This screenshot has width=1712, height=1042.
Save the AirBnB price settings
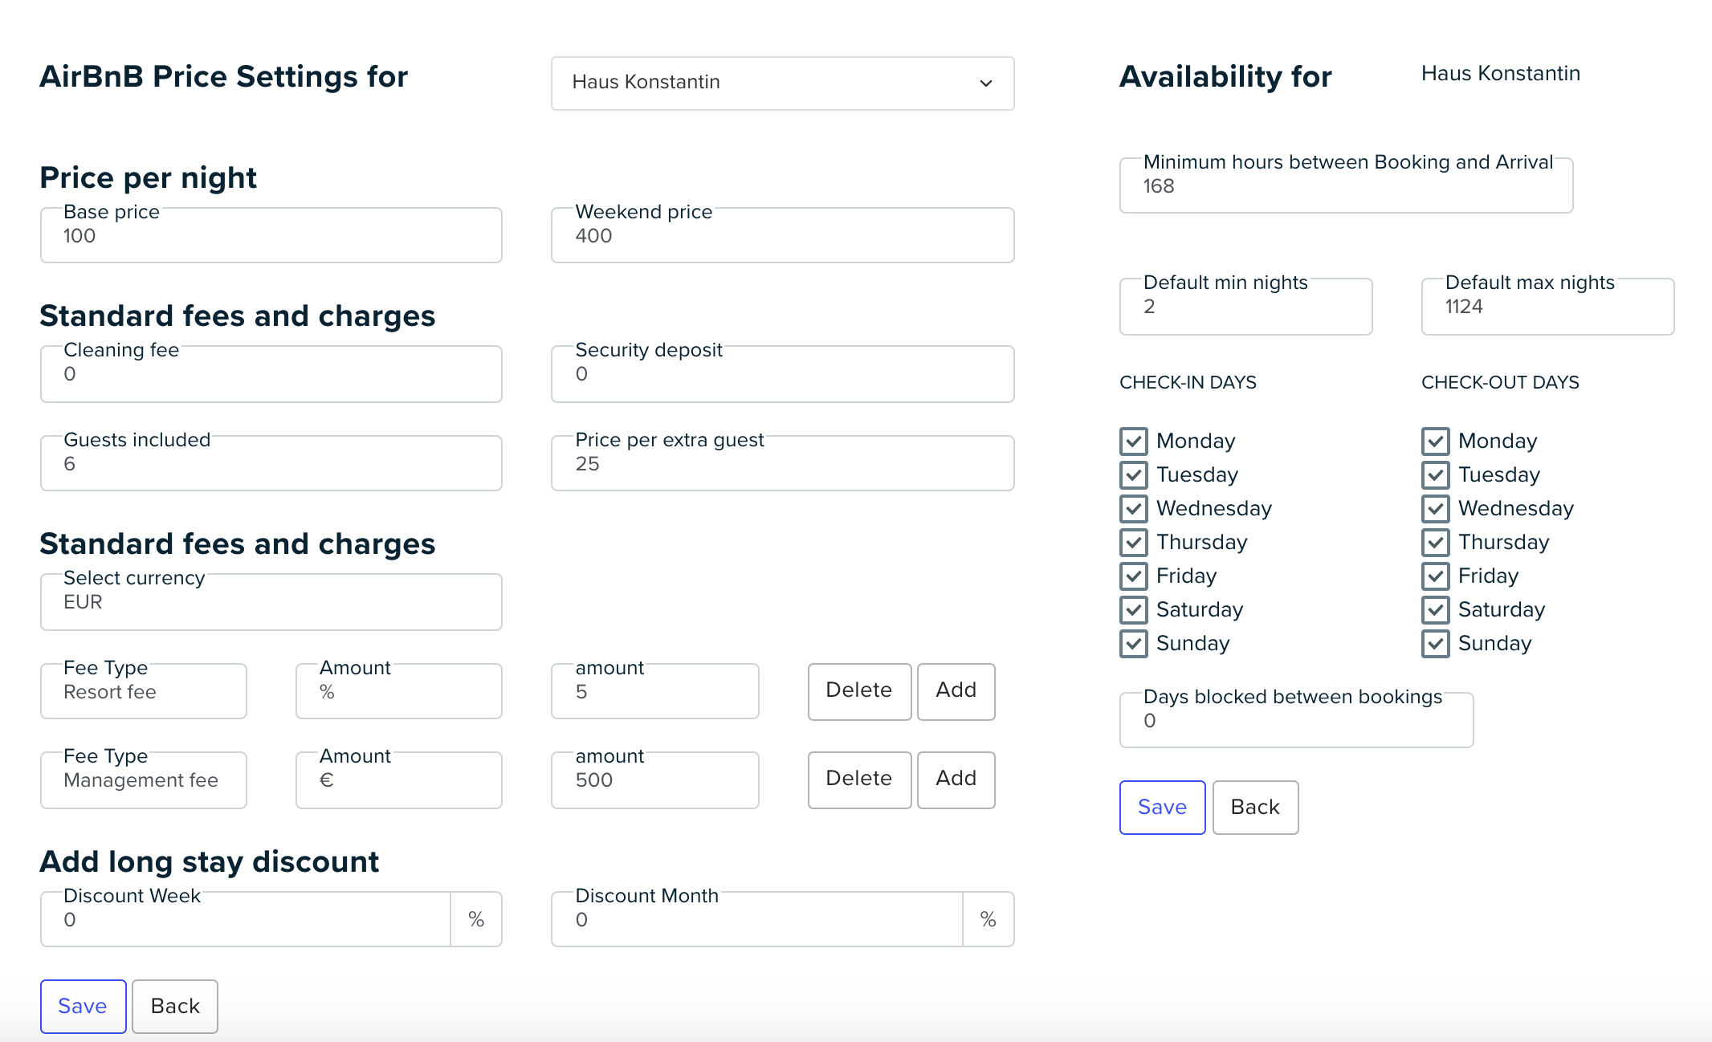click(83, 1007)
